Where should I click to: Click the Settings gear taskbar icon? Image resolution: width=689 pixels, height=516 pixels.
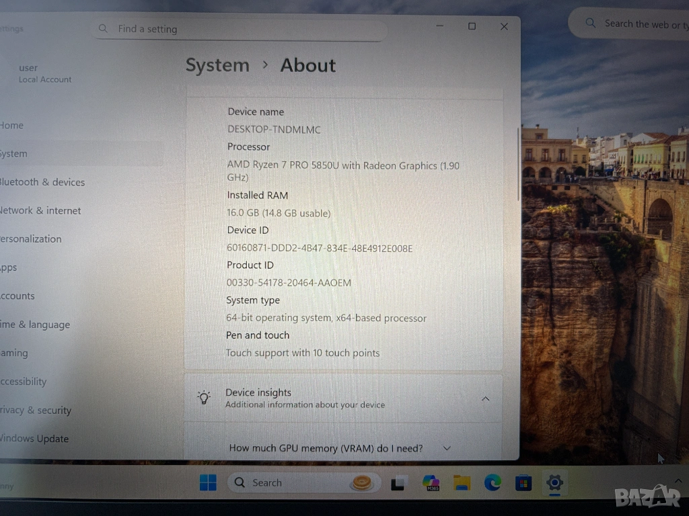(554, 482)
